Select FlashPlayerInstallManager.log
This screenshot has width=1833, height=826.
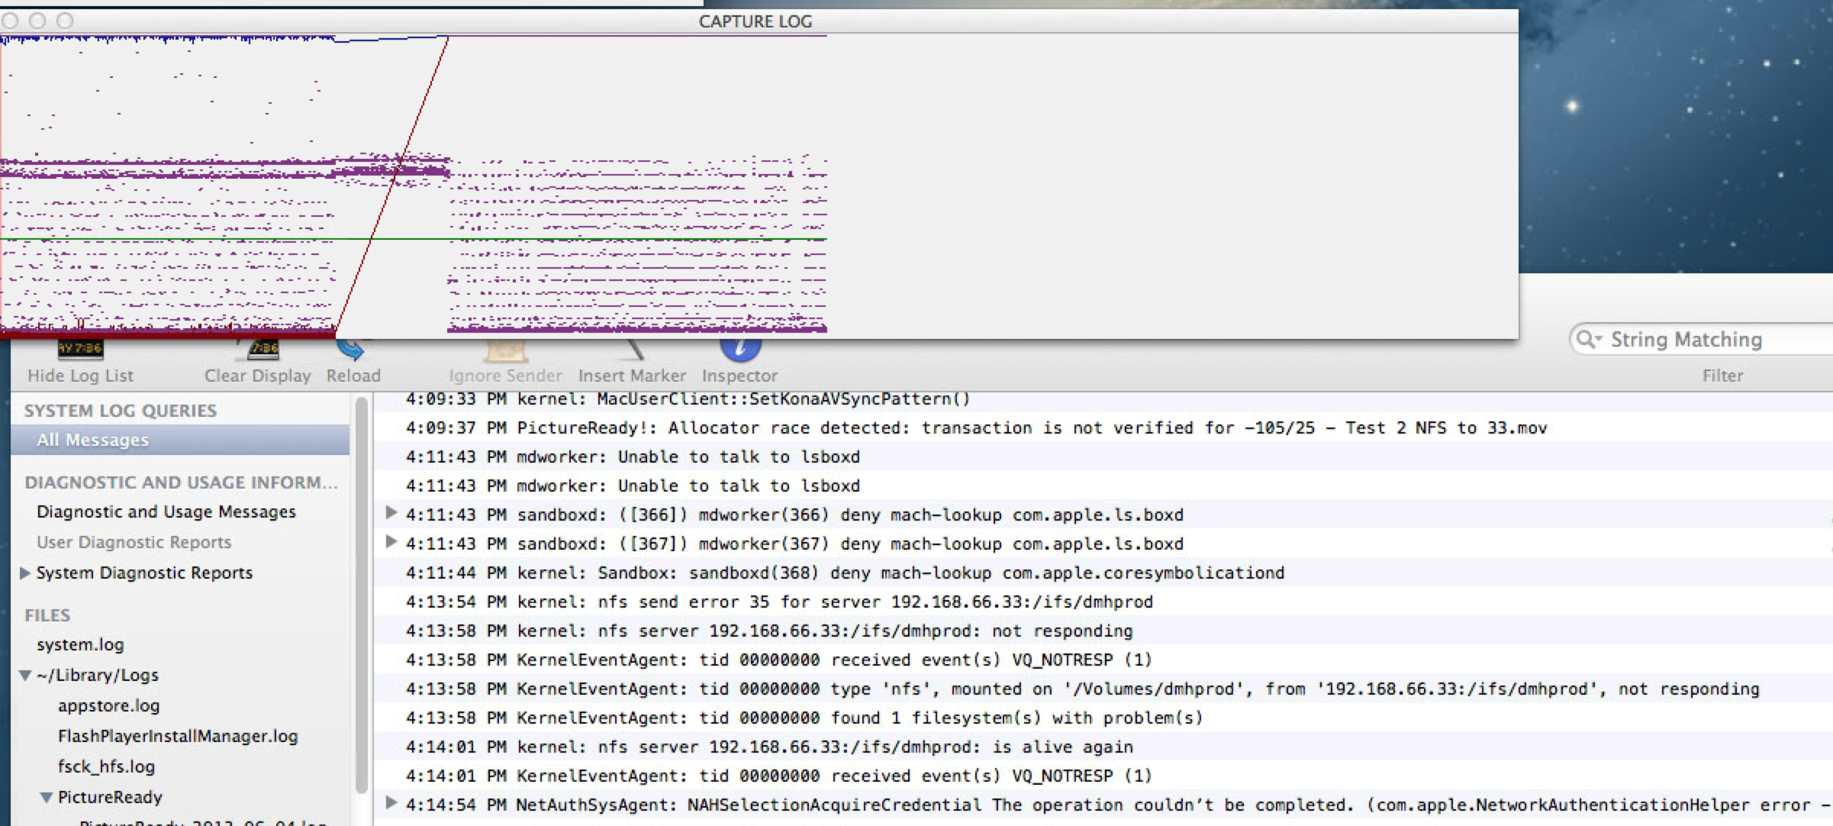tap(178, 736)
